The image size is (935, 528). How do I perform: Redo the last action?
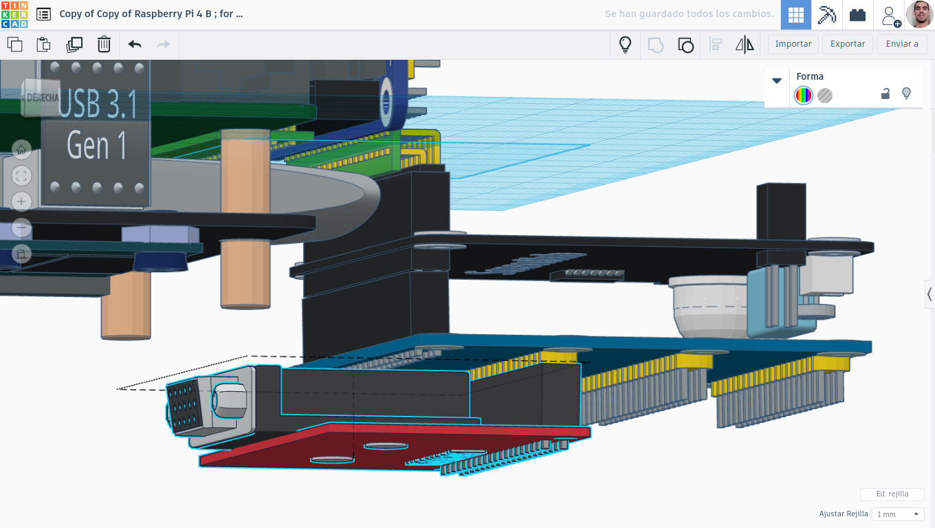tap(164, 45)
